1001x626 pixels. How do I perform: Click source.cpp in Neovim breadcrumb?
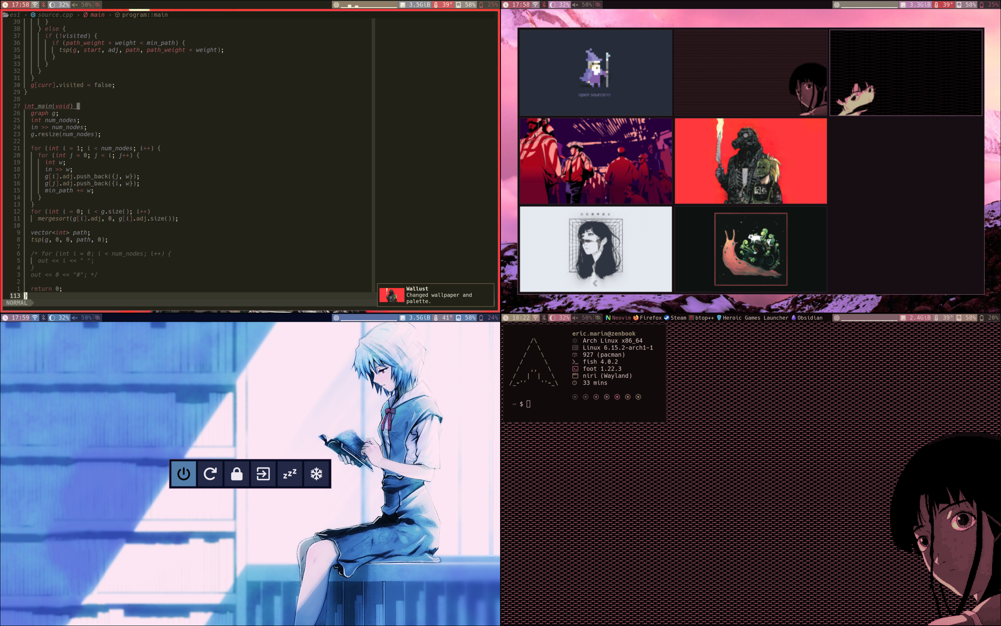tap(52, 15)
